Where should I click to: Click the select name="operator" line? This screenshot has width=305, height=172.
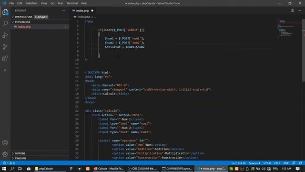[x=124, y=140]
